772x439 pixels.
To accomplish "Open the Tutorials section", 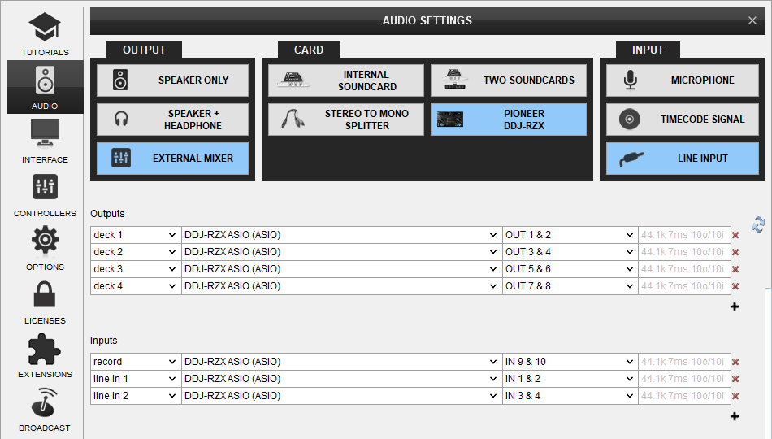I will click(45, 33).
